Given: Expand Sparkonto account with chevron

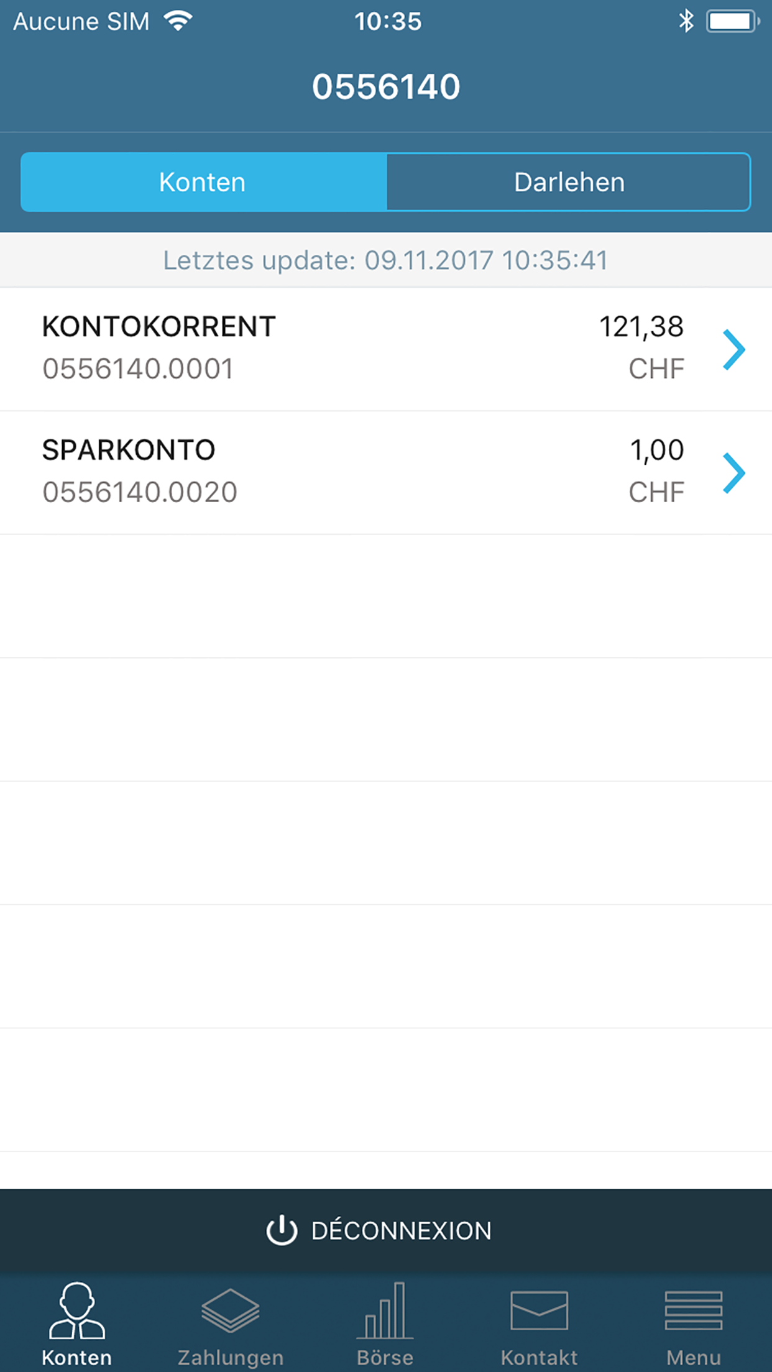Looking at the screenshot, I should coord(734,473).
